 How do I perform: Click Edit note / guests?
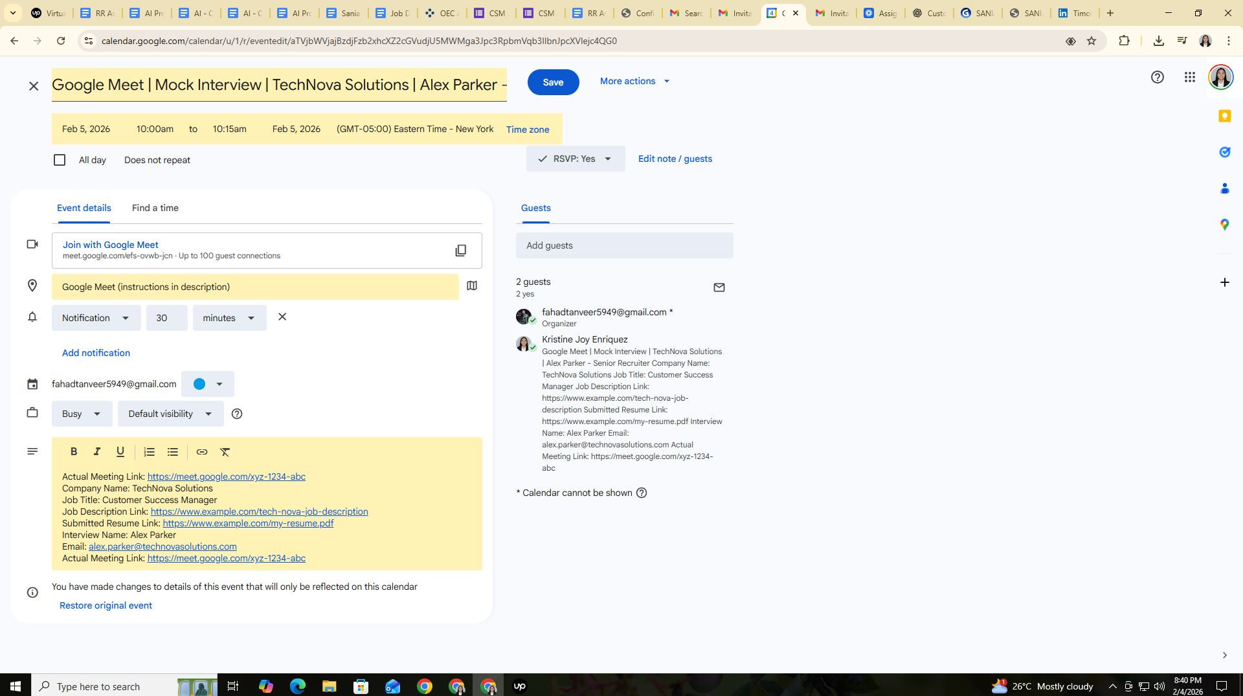(x=675, y=159)
